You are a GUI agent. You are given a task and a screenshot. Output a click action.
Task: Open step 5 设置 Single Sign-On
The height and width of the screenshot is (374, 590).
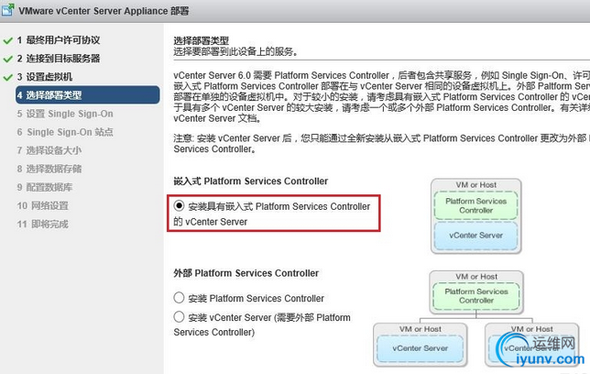click(x=65, y=114)
